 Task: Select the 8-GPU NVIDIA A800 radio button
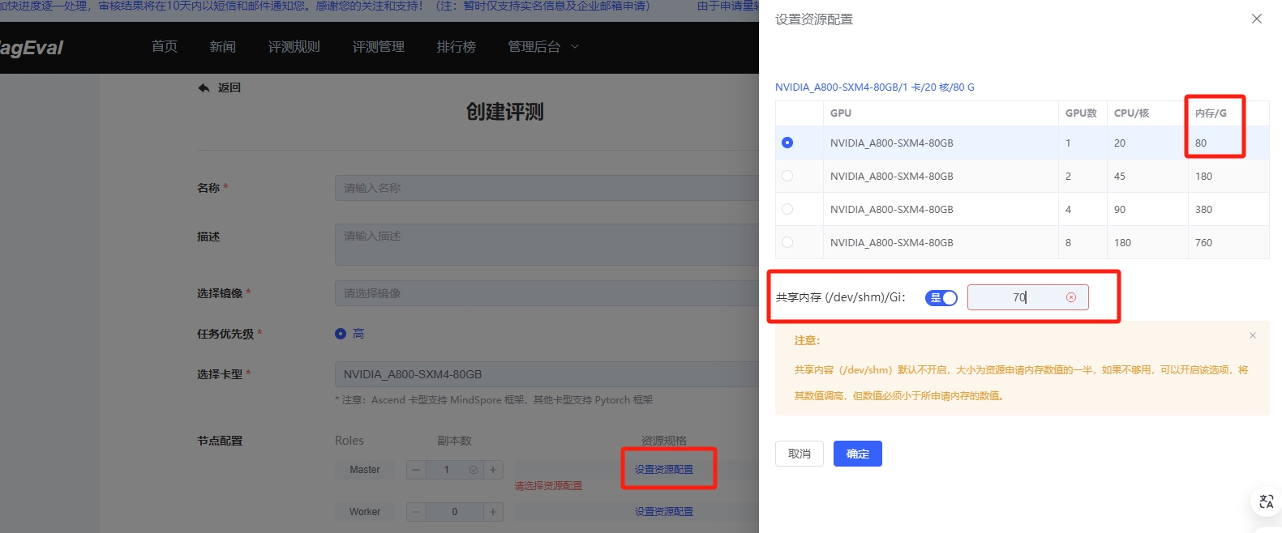787,242
